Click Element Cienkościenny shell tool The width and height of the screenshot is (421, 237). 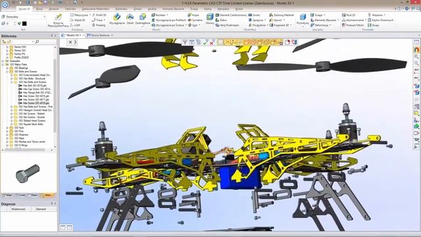pyautogui.click(x=231, y=15)
